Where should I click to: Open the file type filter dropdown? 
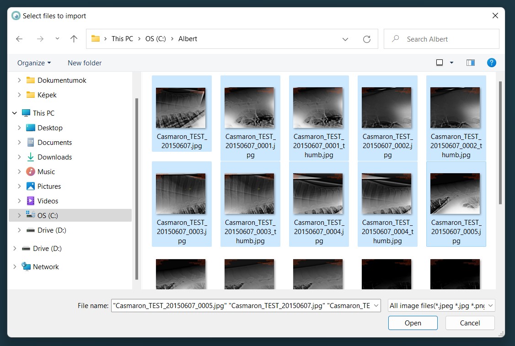pos(441,306)
